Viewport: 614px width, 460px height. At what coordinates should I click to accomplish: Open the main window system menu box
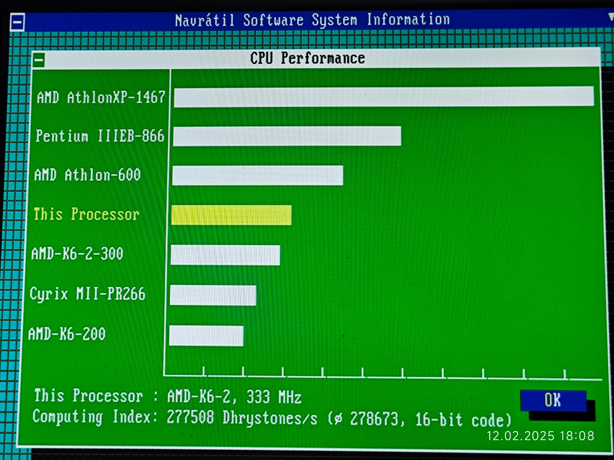click(18, 22)
